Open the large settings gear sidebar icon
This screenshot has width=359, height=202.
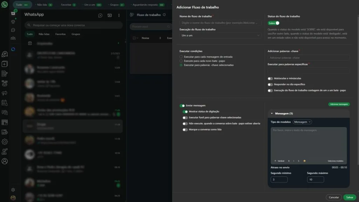5,142
